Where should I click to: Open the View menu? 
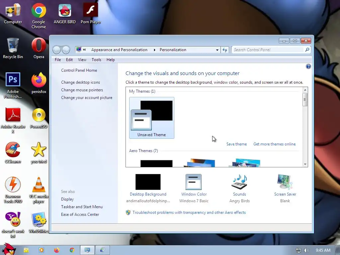tap(82, 60)
